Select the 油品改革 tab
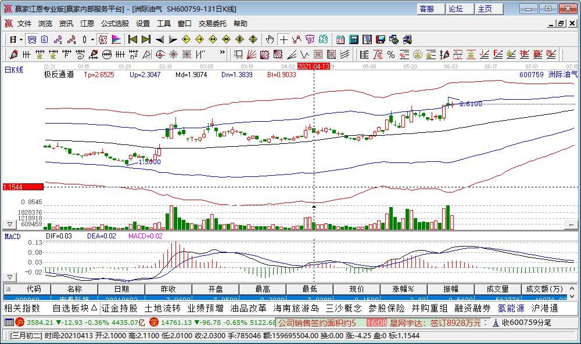Image resolution: width=581 pixels, height=344 pixels. click(x=248, y=308)
